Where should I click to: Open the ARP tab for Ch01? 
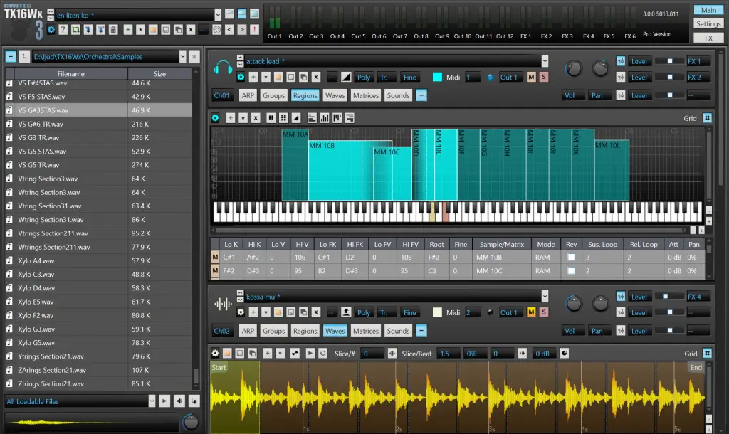248,95
